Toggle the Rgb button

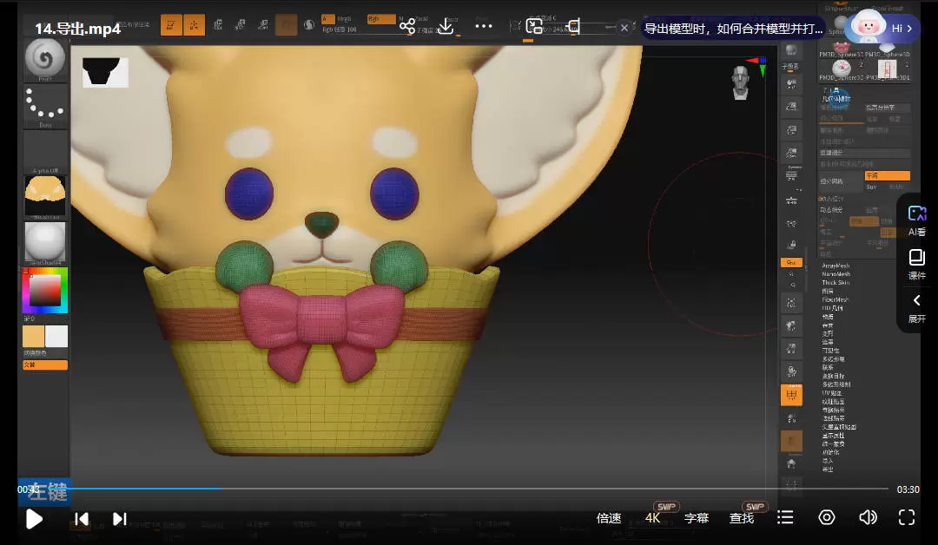(381, 19)
